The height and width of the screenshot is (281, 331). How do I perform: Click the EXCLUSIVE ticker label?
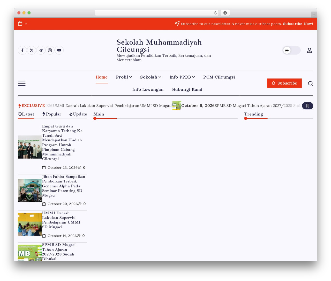coord(32,106)
